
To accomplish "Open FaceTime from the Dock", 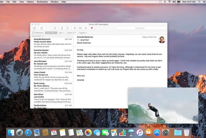I will tap(105, 132).
